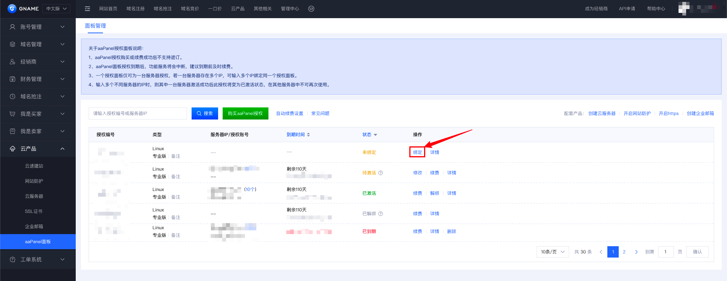
Task: Click 绑定 for the 未绑定 row
Action: coord(417,152)
